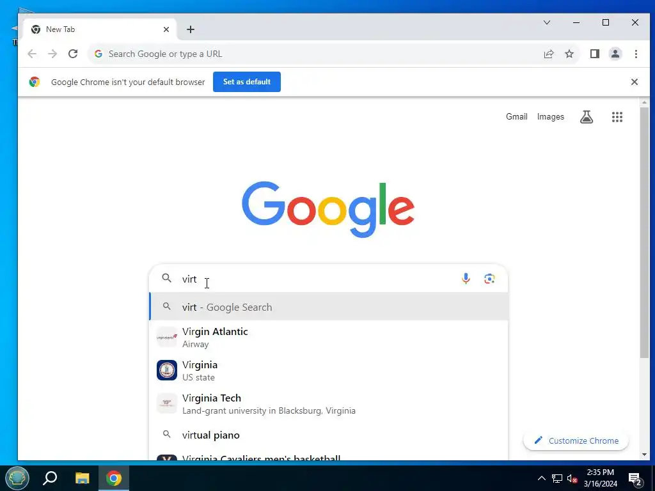The image size is (655, 491).
Task: Open Search Labs flask icon
Action: 587,117
